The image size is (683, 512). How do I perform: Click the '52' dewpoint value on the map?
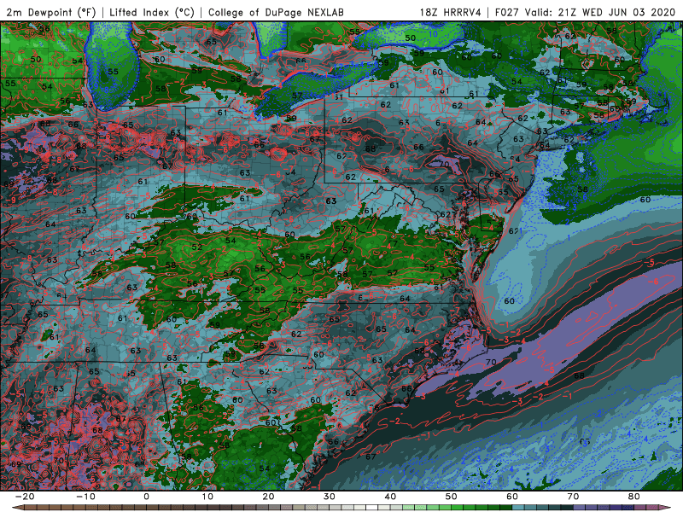[197, 247]
